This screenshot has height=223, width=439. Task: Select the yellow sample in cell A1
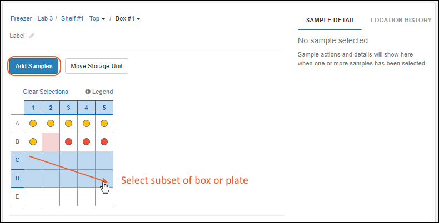coord(33,123)
